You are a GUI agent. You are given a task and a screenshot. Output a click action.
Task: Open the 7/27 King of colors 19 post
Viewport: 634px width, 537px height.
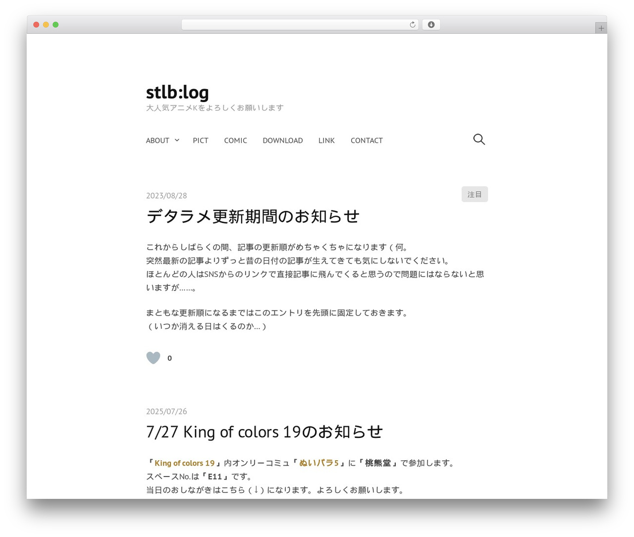click(264, 432)
